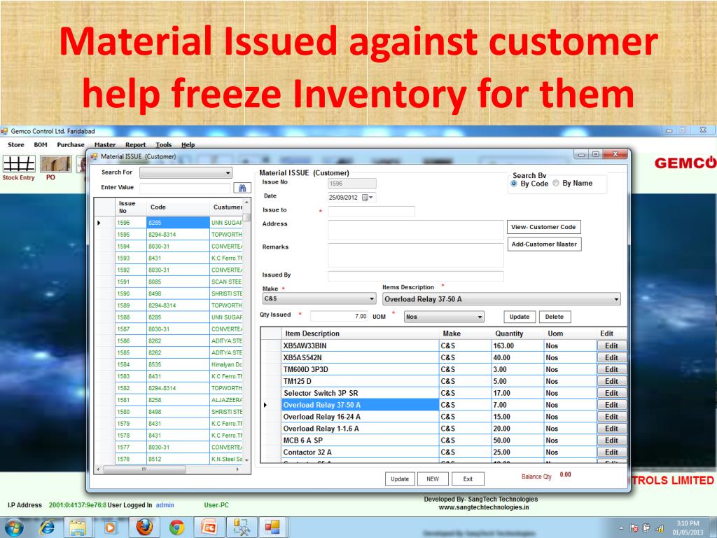The width and height of the screenshot is (717, 538).
Task: Open the Purchase menu
Action: click(71, 145)
